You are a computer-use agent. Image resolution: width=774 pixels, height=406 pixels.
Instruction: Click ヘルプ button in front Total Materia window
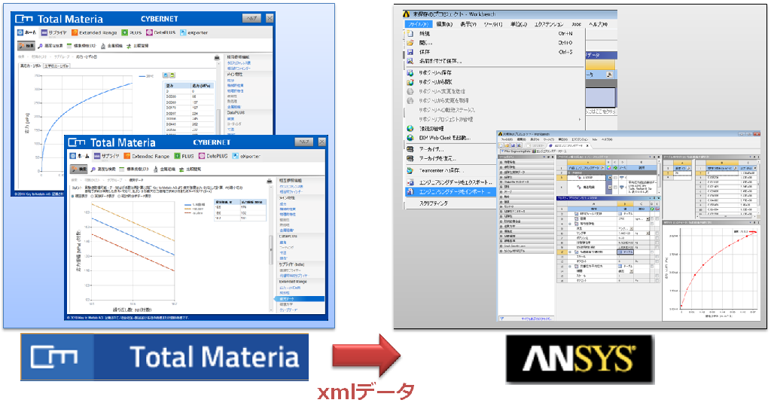point(304,142)
